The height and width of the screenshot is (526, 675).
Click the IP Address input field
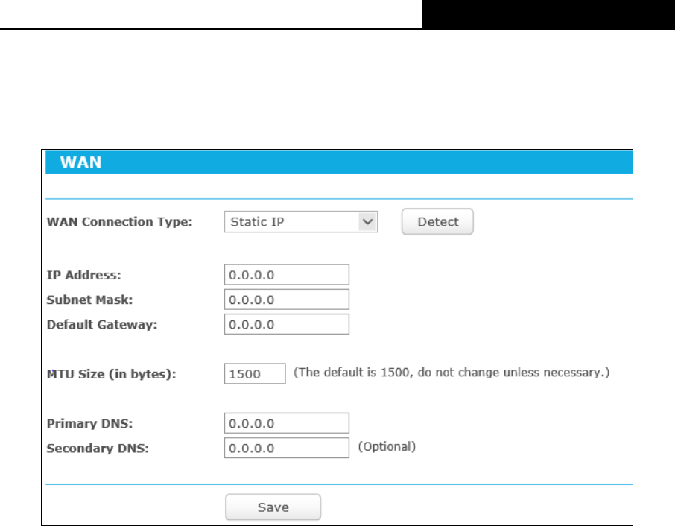[286, 275]
